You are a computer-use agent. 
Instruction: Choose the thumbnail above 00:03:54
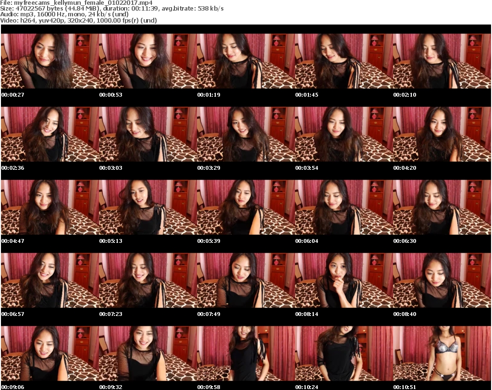[344, 134]
